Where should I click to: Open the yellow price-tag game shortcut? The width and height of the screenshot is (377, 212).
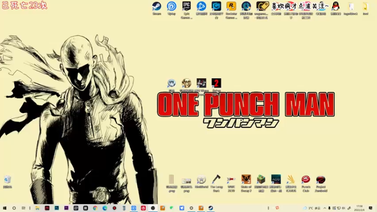(262, 10)
